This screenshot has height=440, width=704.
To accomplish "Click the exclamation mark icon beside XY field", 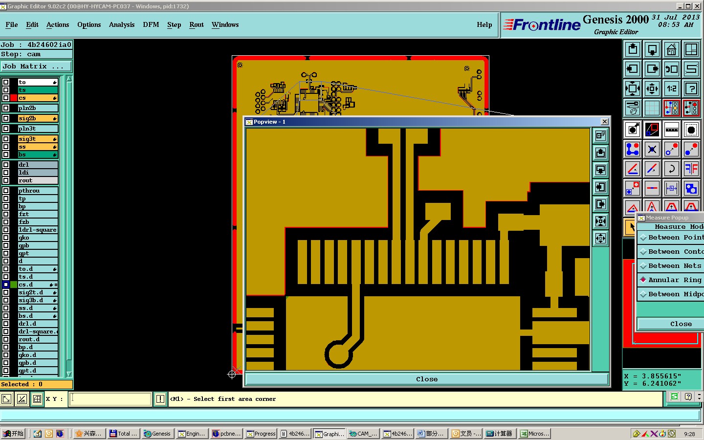I will click(160, 399).
